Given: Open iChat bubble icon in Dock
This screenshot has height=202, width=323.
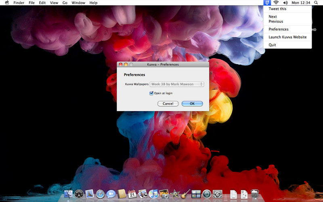Looking at the screenshot, I should click(111, 194).
